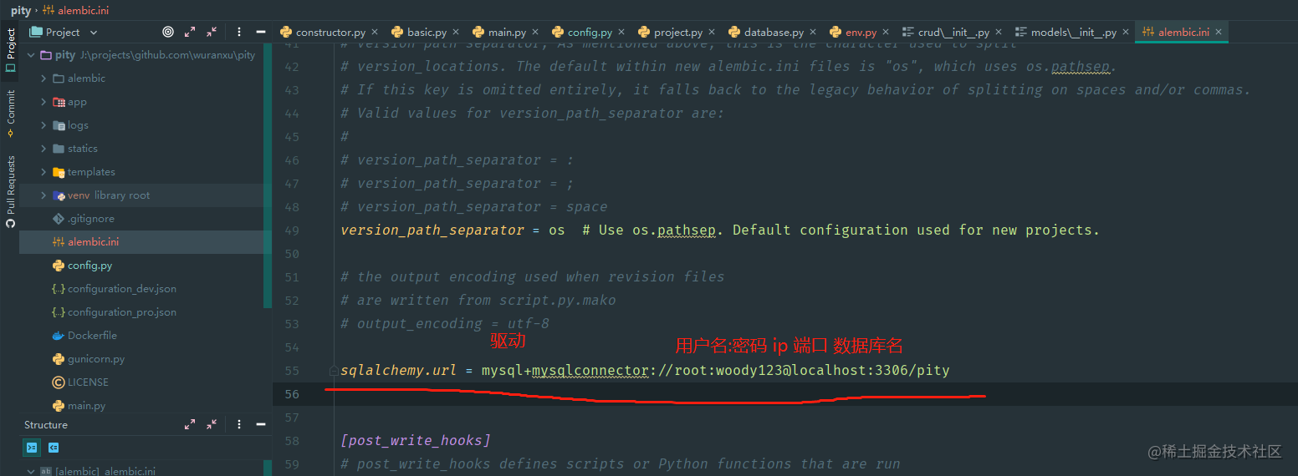The height and width of the screenshot is (476, 1298).
Task: Click Expand All in the Project panel
Action: point(190,32)
